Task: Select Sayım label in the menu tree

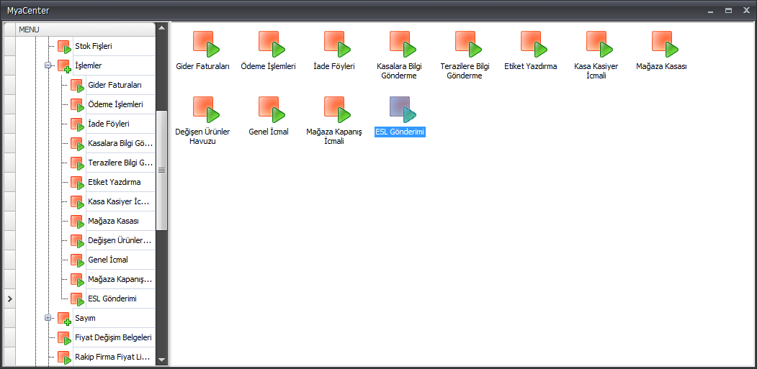Action: pyautogui.click(x=86, y=319)
